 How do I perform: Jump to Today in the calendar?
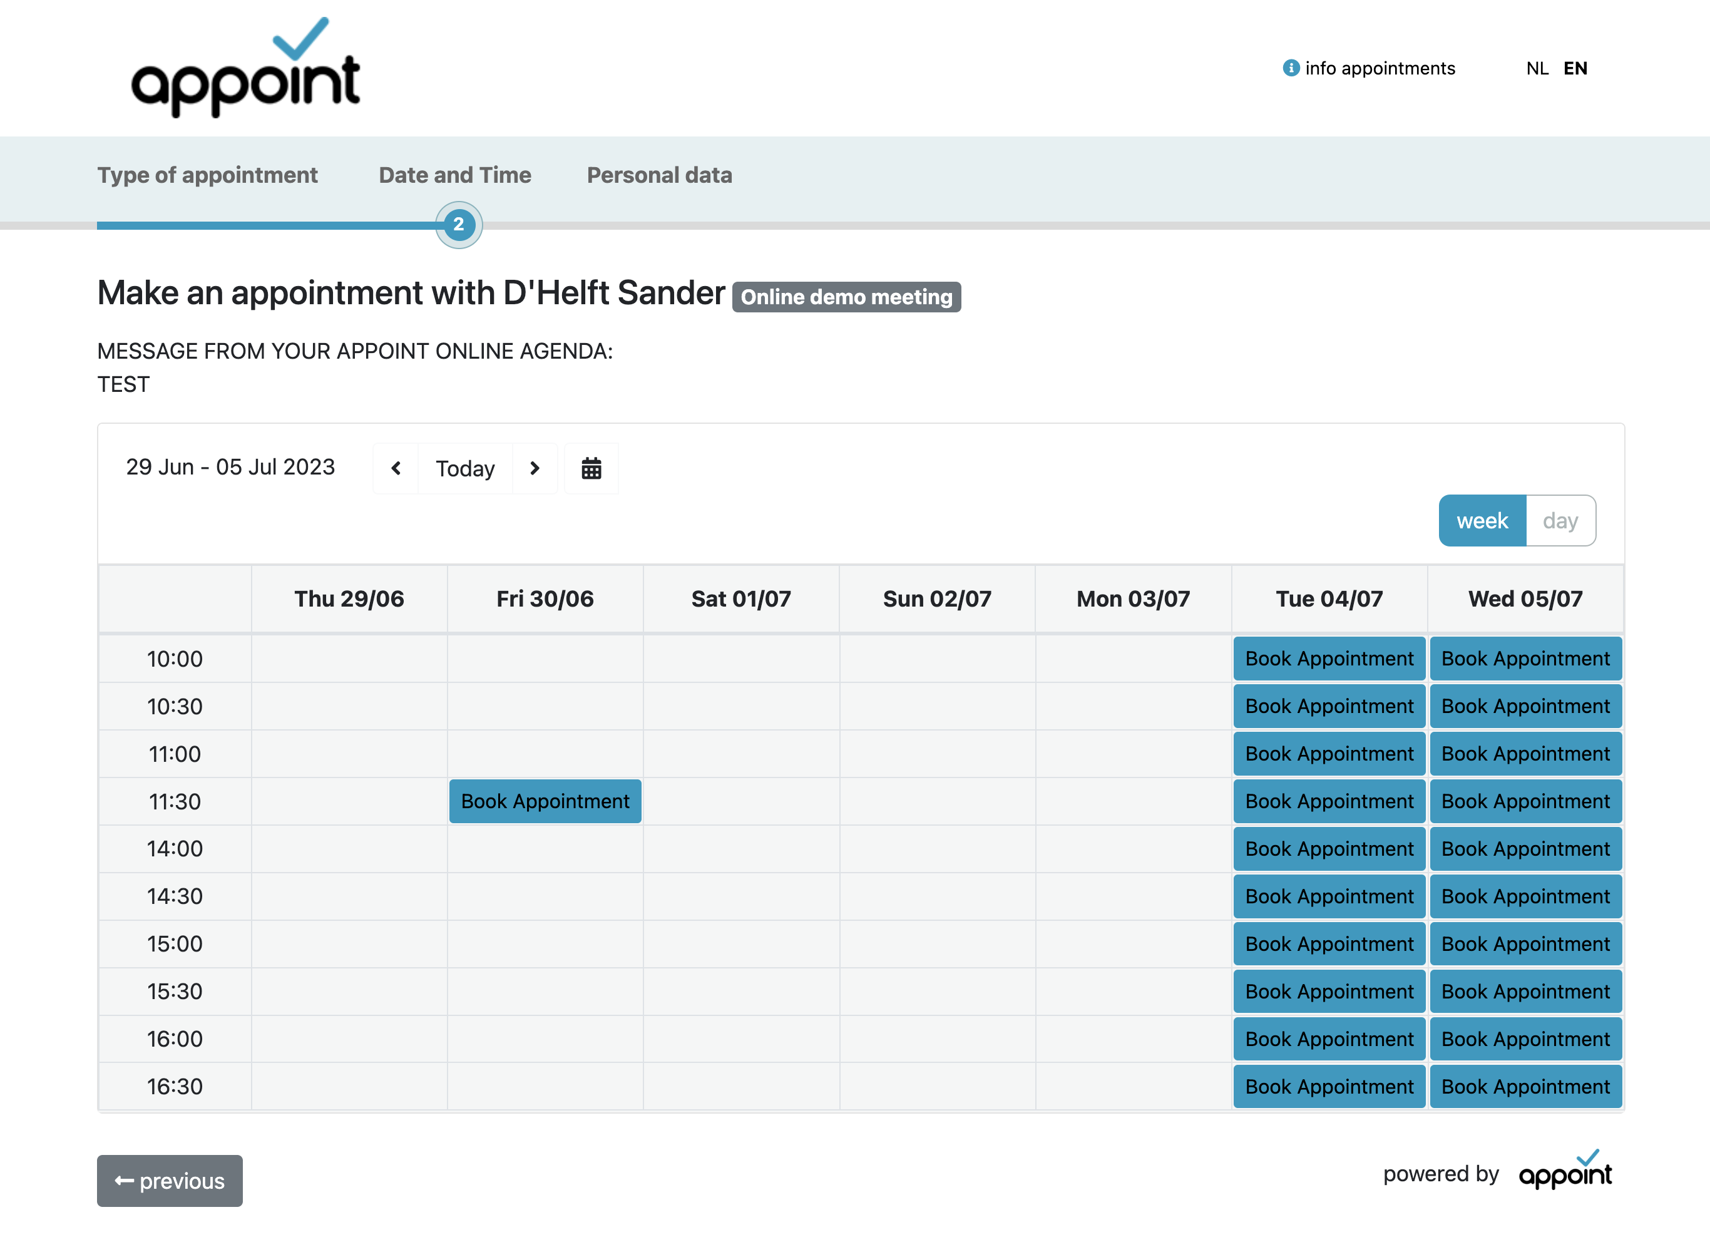click(464, 468)
